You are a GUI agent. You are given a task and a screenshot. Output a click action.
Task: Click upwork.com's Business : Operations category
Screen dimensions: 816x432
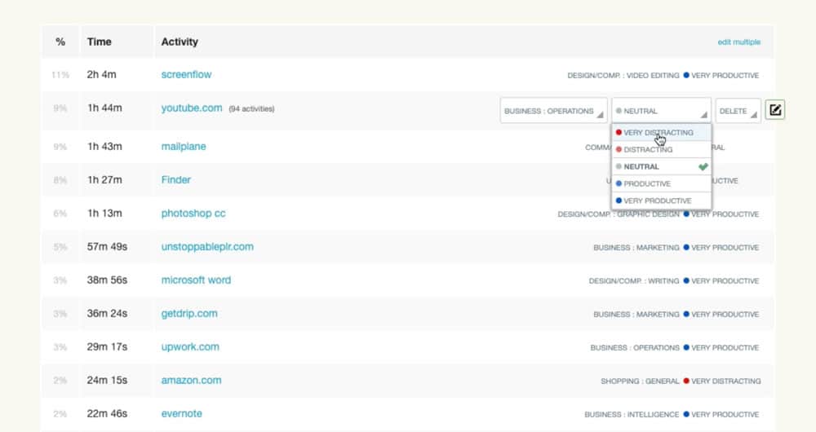pyautogui.click(x=635, y=348)
